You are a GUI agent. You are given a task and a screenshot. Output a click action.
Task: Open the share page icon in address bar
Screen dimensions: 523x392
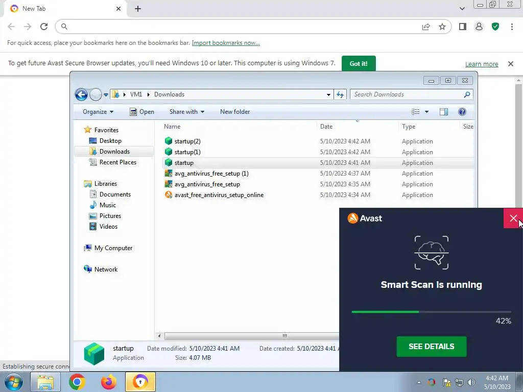[426, 27]
